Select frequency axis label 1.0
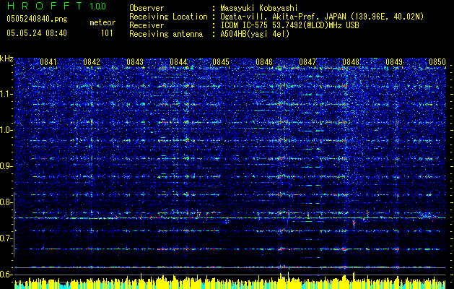This screenshot has width=454, height=289. pyautogui.click(x=6, y=130)
